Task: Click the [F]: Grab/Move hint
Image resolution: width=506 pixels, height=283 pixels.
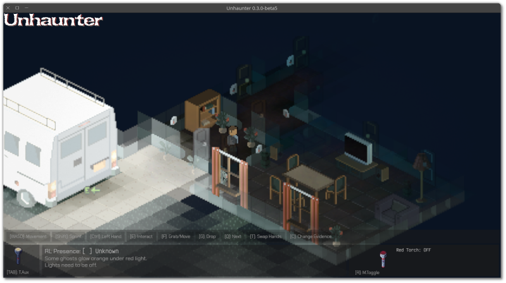Action: [176, 237]
